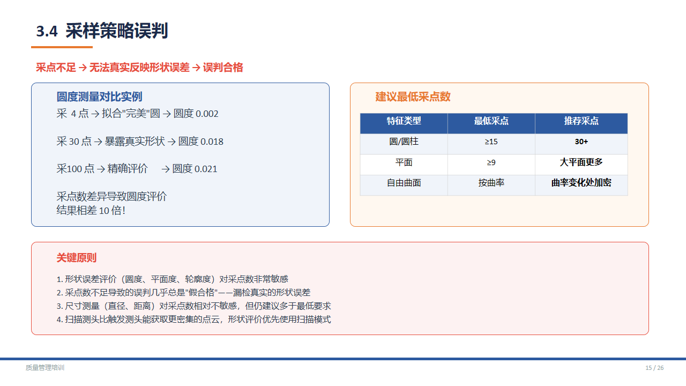
Task: Click the line "采 30 点 → 暴露真实形状"
Action: 140,142
